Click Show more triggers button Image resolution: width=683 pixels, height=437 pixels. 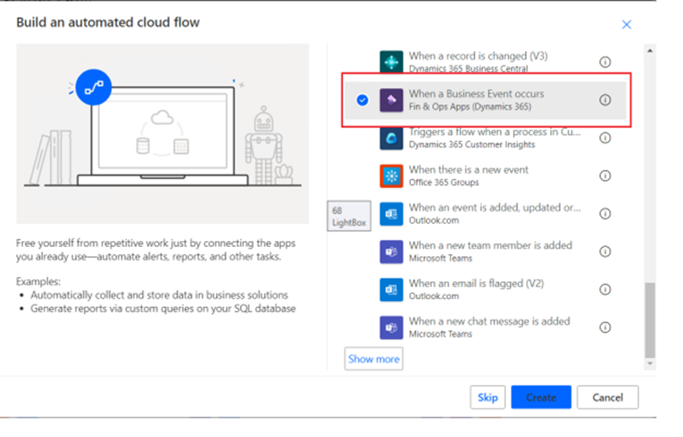pyautogui.click(x=374, y=359)
